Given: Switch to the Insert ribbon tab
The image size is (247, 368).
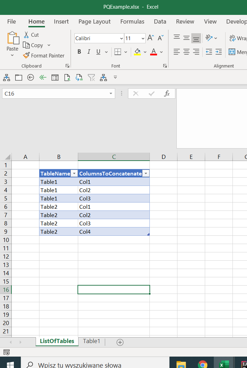Looking at the screenshot, I should 61,21.
